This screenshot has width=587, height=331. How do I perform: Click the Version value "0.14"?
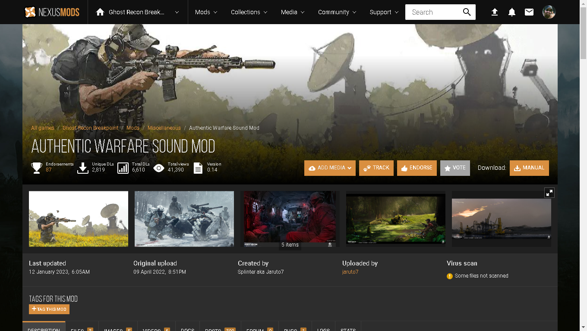point(212,170)
